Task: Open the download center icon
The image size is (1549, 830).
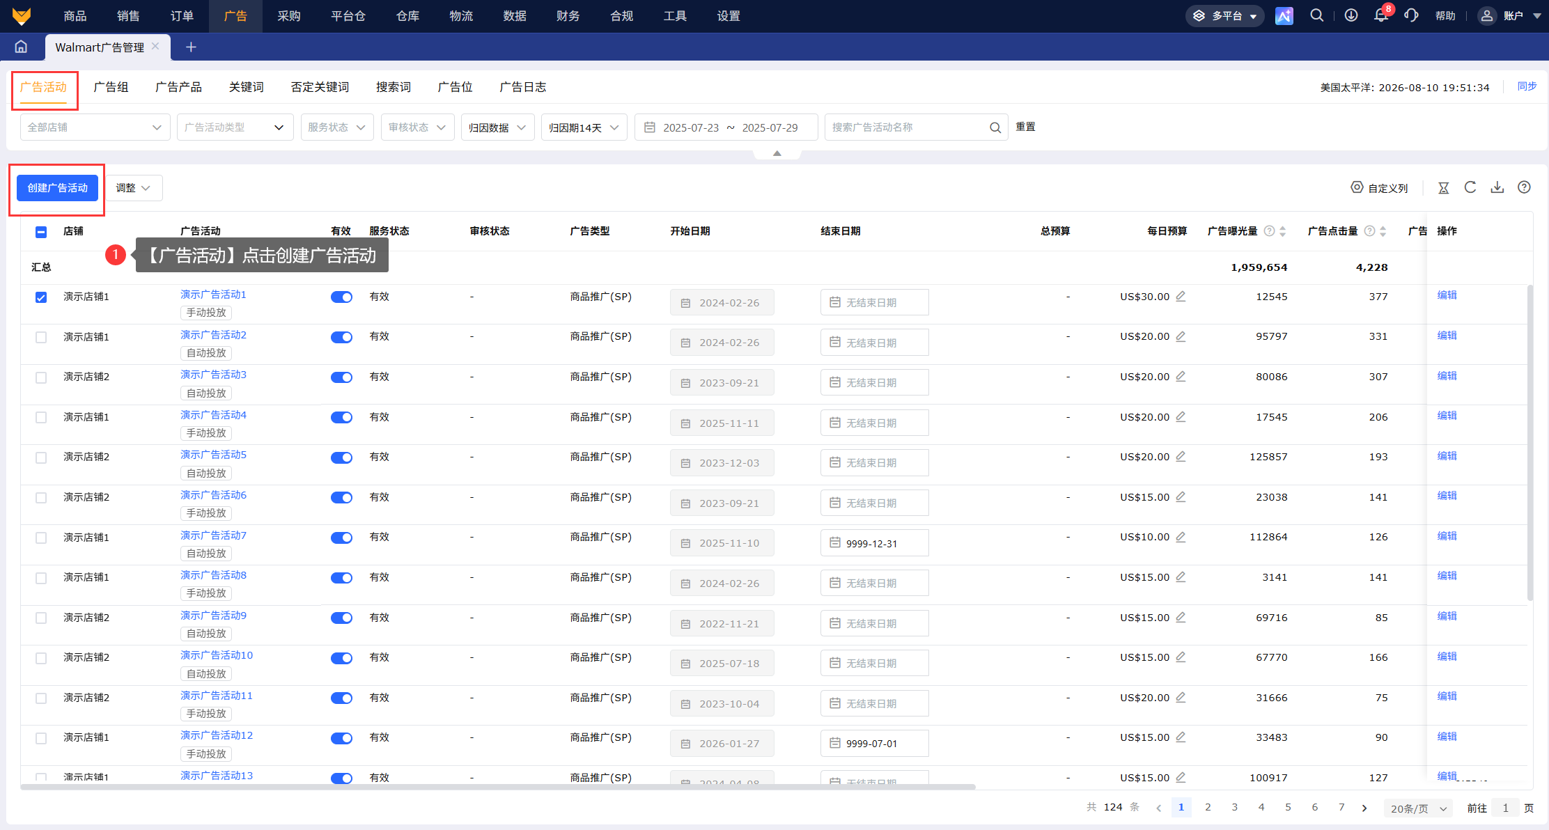Action: (x=1351, y=15)
